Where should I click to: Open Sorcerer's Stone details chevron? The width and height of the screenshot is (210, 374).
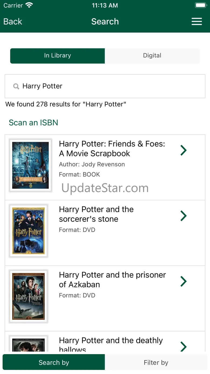(183, 216)
